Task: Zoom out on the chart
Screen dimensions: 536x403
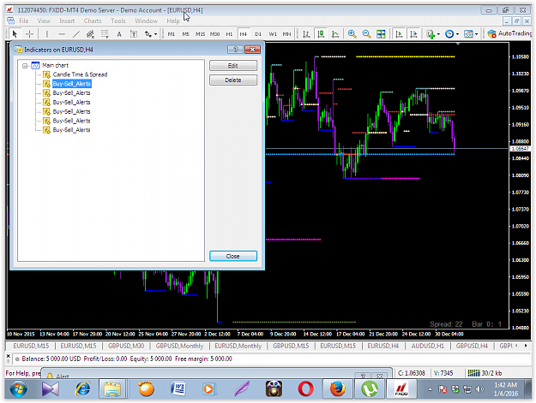Action: click(366, 33)
